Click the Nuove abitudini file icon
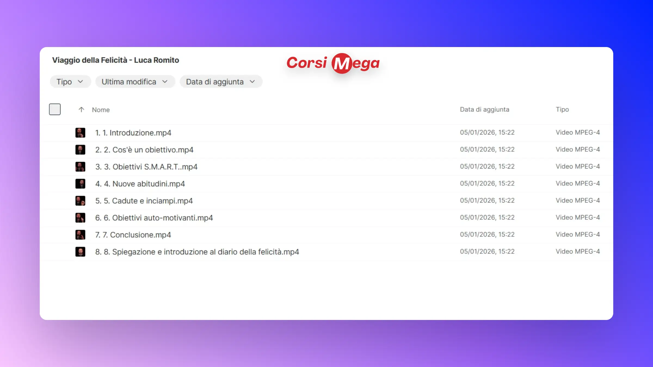This screenshot has height=367, width=653. point(80,184)
